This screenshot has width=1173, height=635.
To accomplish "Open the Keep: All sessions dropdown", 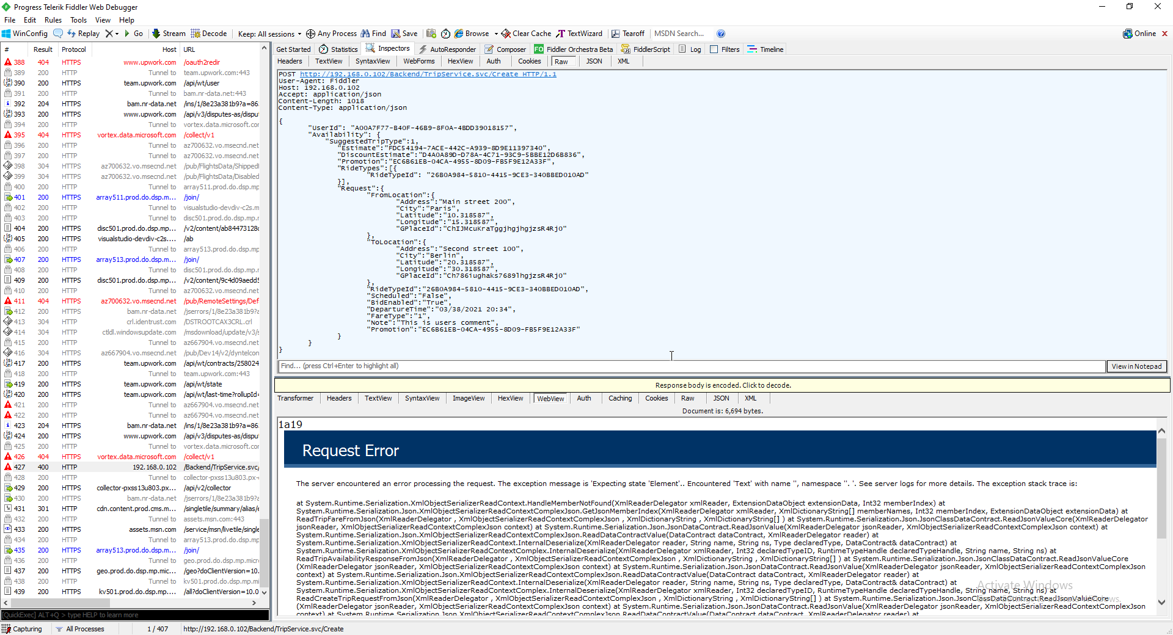I will [269, 34].
